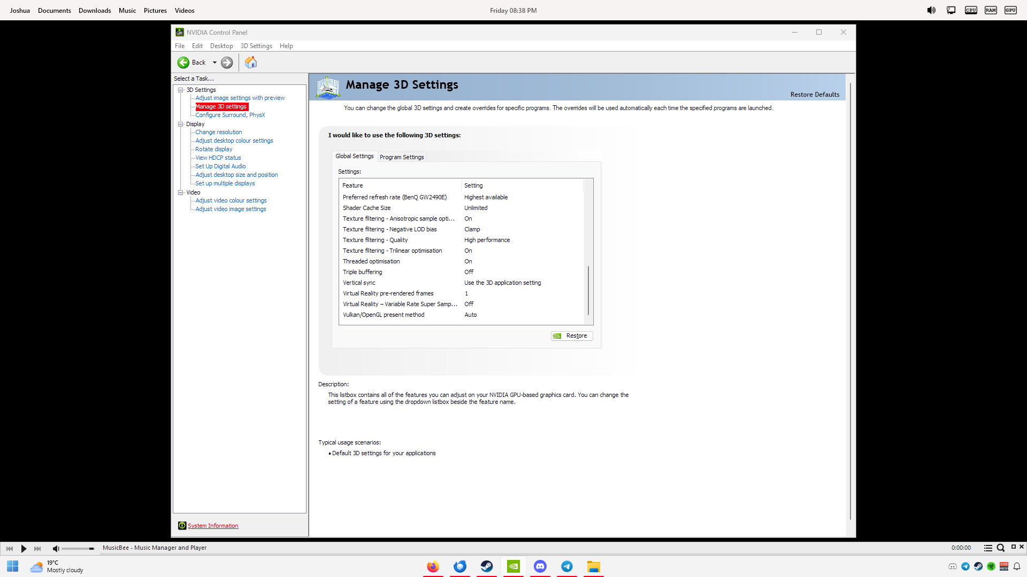1027x577 pixels.
Task: Select Anisotropic sample optimisation row
Action: tap(462, 219)
